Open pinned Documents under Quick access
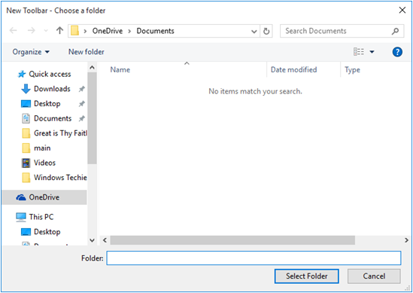The height and width of the screenshot is (293, 413). tap(53, 118)
